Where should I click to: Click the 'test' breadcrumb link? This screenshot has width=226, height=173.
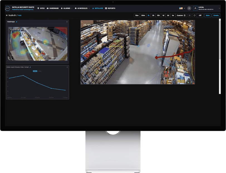pos(20,15)
